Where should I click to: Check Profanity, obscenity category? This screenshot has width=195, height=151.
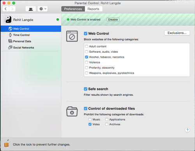point(87,68)
